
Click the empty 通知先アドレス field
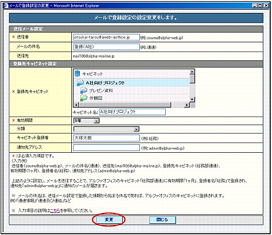[x=106, y=148]
